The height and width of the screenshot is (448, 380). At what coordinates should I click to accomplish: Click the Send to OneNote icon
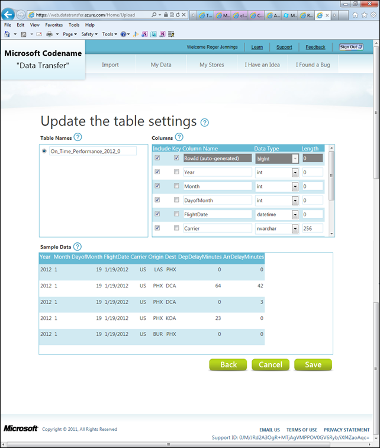(x=144, y=34)
